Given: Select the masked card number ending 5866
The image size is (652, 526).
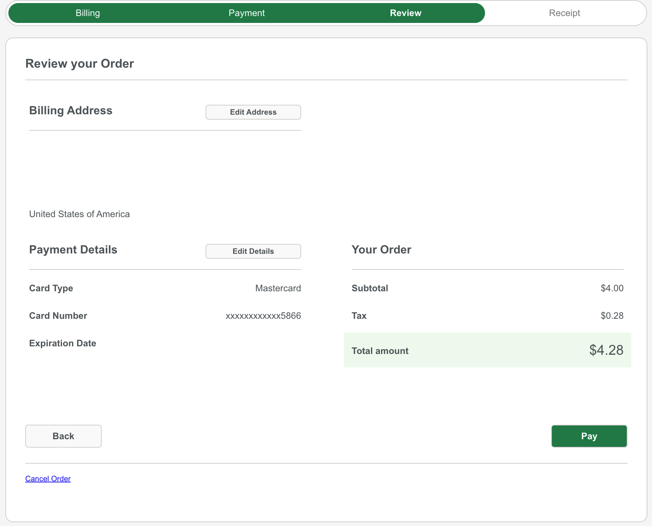Looking at the screenshot, I should pos(263,316).
